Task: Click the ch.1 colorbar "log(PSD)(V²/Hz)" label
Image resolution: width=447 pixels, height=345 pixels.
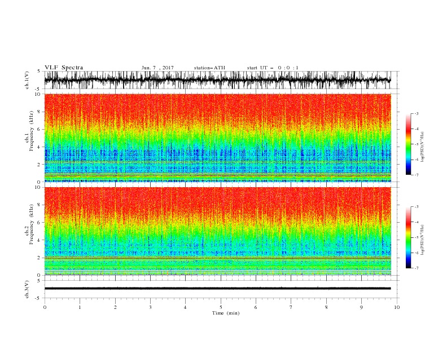Action: 422,147
